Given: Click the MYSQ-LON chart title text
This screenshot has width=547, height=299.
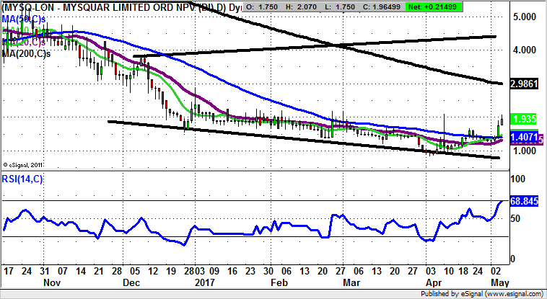Looking at the screenshot, I should 115,7.
